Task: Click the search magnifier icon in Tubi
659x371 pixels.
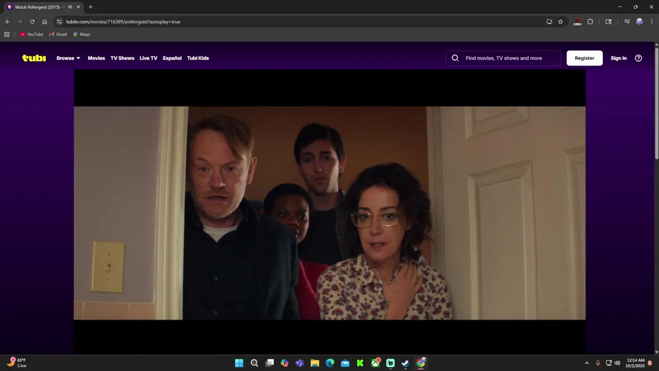Action: tap(455, 58)
